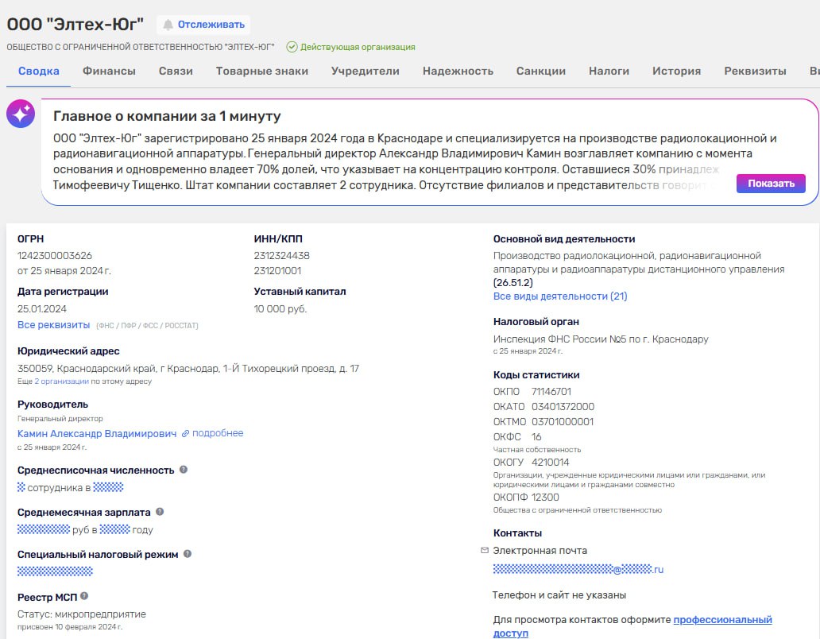820x639 pixels.
Task: Open the Надежность tab
Action: pos(458,71)
